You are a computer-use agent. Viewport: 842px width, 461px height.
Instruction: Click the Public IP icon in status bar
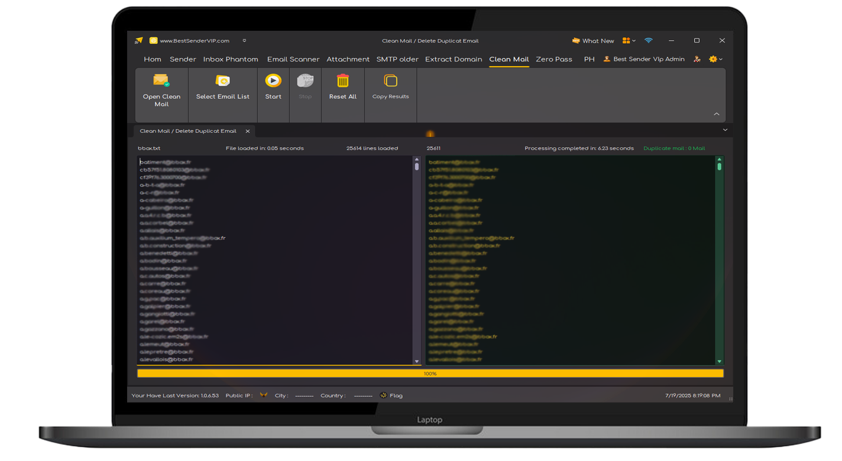264,395
